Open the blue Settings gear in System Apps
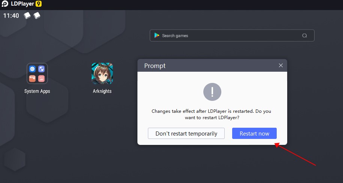The image size is (343, 183). point(32,69)
